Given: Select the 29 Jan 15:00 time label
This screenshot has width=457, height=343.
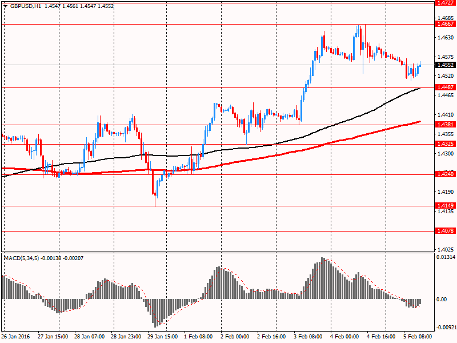Looking at the screenshot, I should [x=163, y=337].
